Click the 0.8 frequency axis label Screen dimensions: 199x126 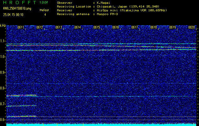click(3, 88)
